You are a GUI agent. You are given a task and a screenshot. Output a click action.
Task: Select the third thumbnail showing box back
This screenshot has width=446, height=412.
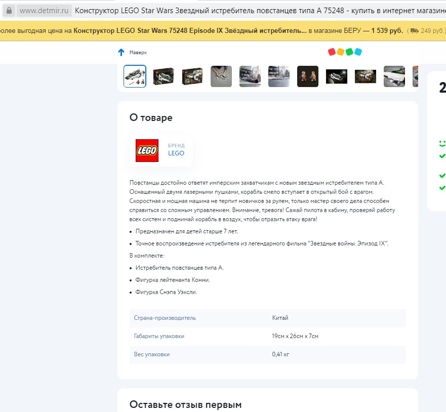point(192,76)
